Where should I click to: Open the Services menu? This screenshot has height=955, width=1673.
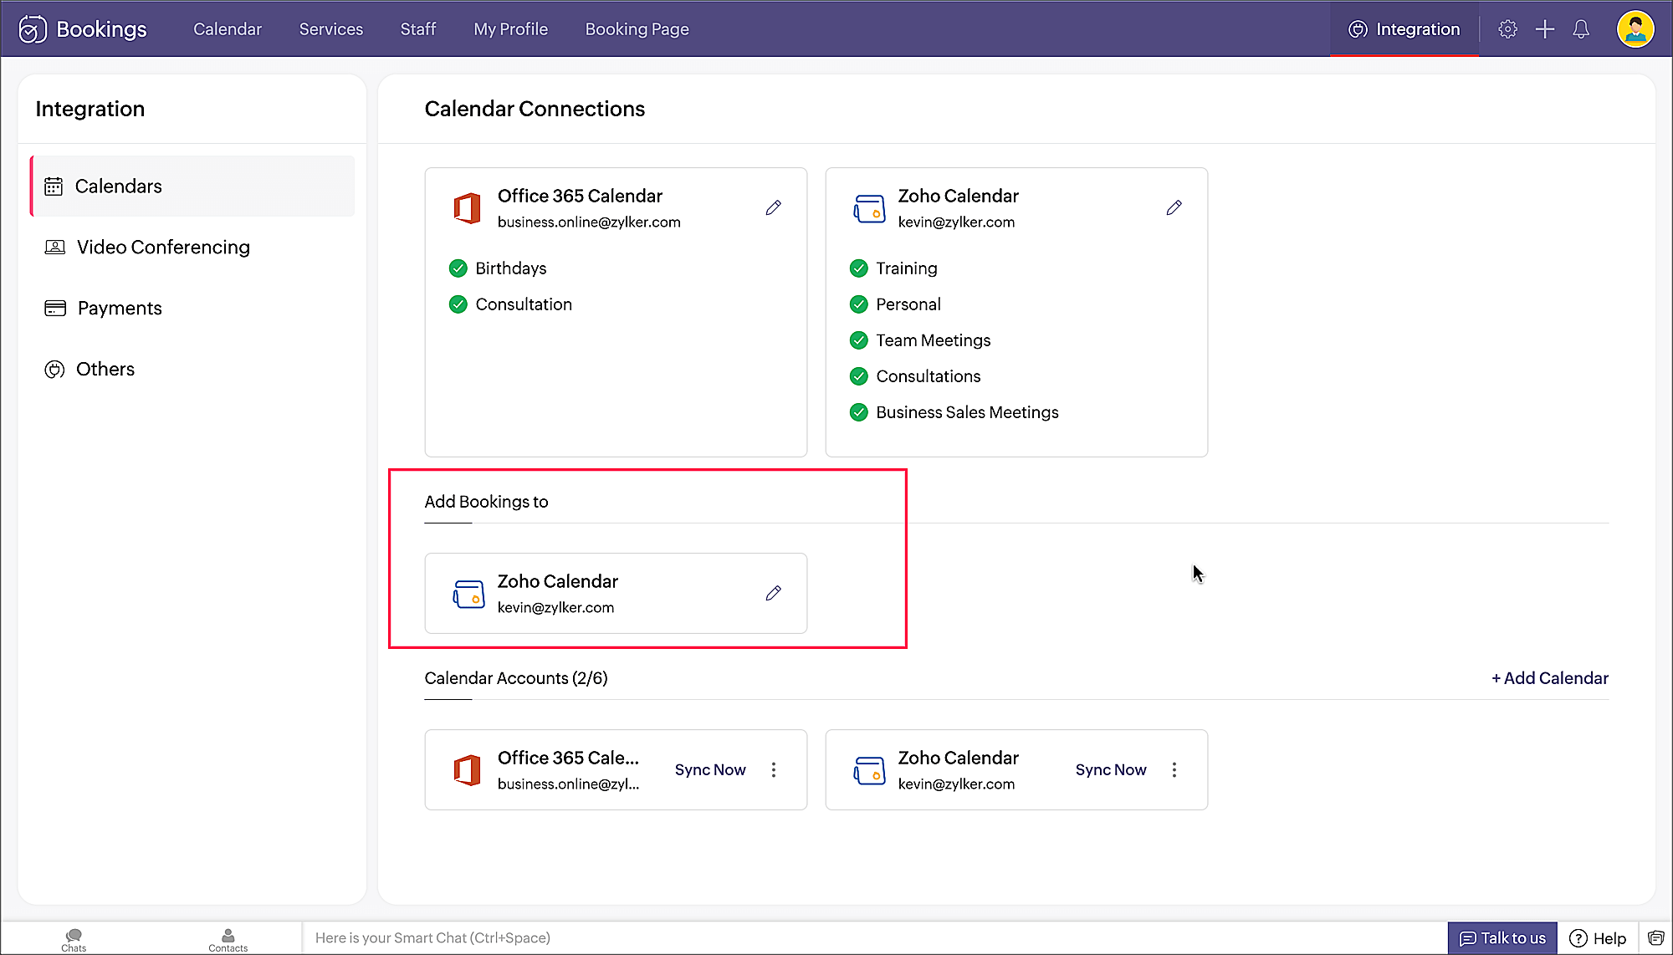pos(331,29)
